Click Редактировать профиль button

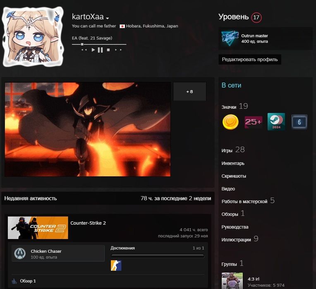pyautogui.click(x=250, y=59)
